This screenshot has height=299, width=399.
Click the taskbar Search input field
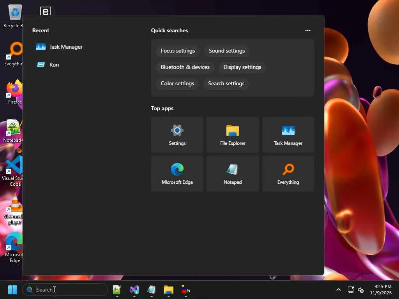point(65,290)
